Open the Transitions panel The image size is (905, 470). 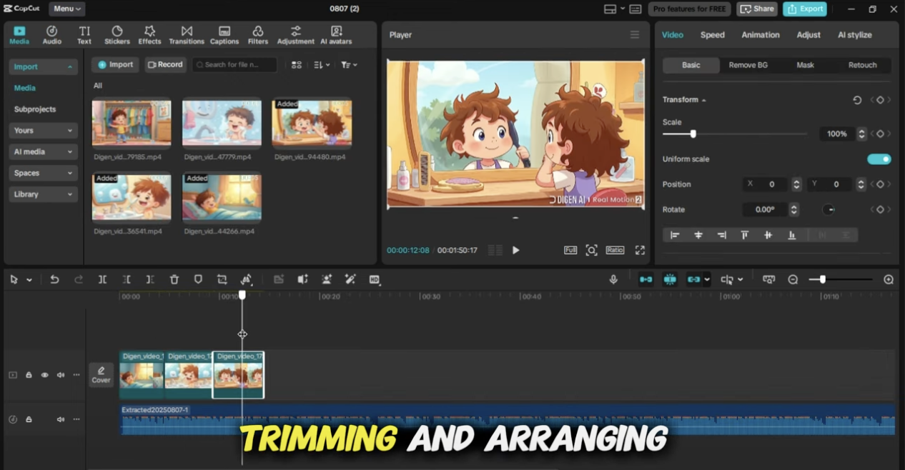click(x=187, y=35)
